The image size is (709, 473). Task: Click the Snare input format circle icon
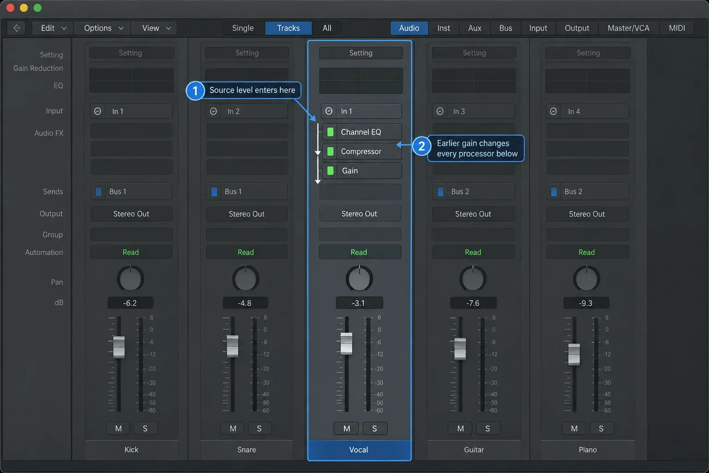coord(213,111)
